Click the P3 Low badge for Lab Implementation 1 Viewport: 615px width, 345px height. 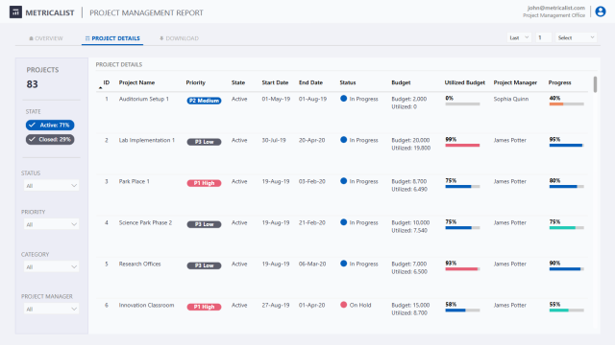(x=204, y=142)
